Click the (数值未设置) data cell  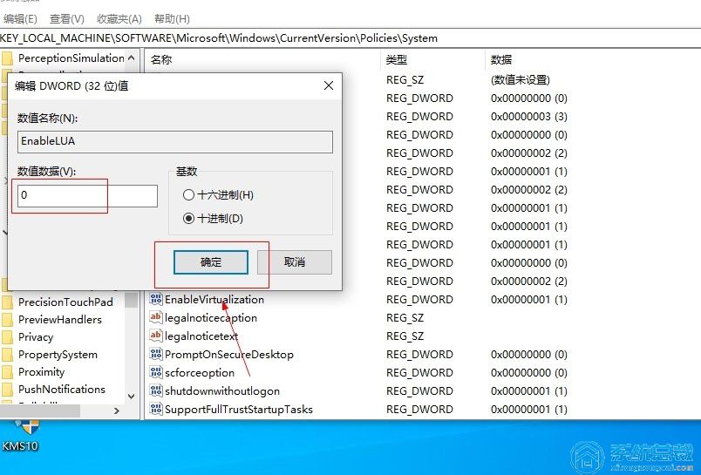pyautogui.click(x=521, y=80)
